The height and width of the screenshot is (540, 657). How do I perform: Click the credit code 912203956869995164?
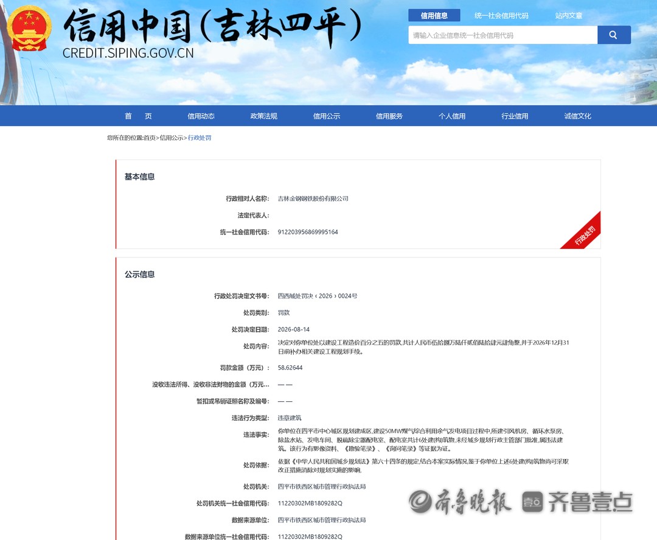click(308, 232)
